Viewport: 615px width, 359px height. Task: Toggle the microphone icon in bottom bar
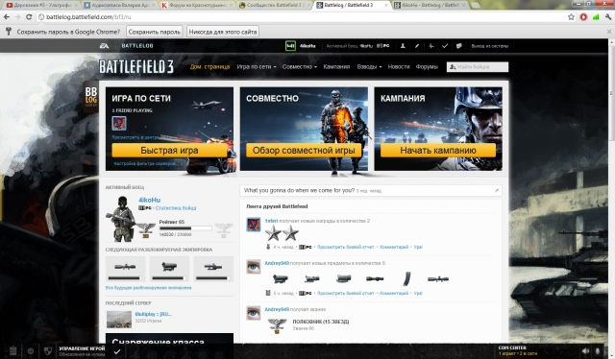click(x=598, y=351)
